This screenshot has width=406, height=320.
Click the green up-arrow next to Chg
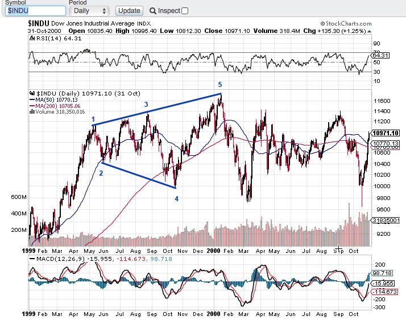click(x=369, y=31)
